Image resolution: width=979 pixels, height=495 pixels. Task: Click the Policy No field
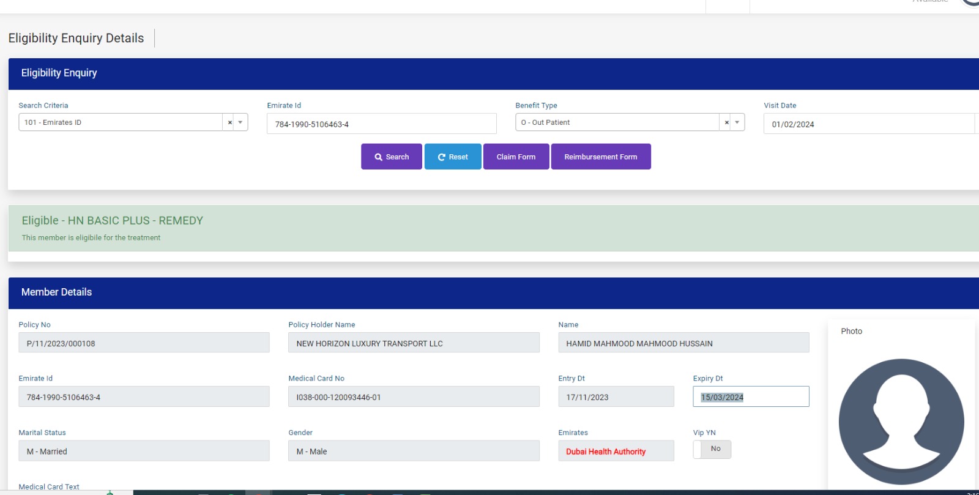tap(144, 343)
